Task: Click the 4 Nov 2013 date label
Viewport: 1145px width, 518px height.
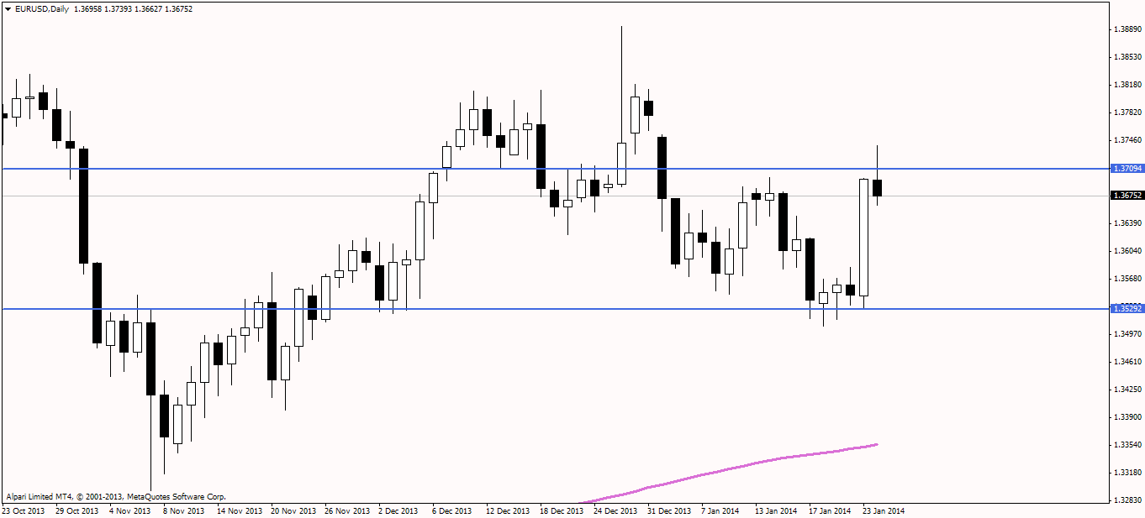Action: click(x=130, y=510)
